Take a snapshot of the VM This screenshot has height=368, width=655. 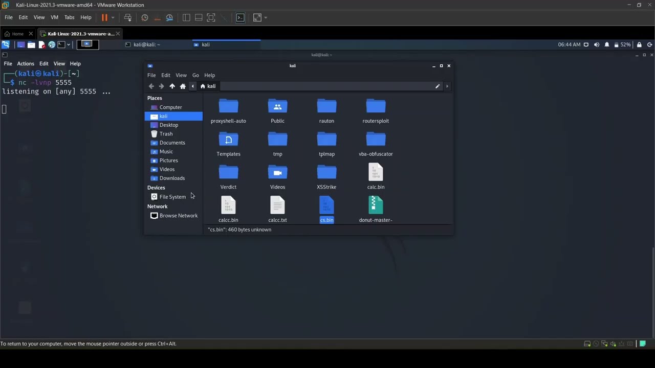pyautogui.click(x=145, y=17)
